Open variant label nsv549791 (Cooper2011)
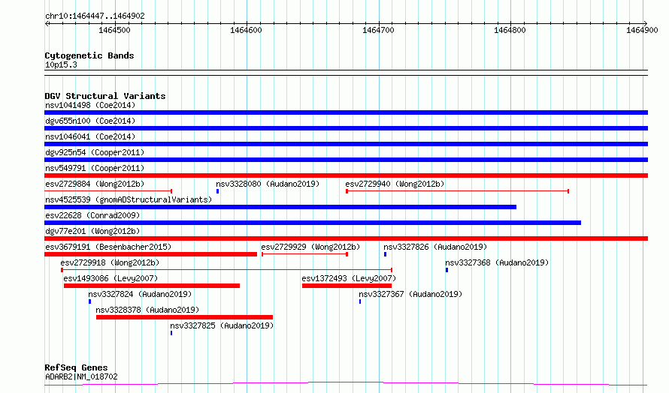This screenshot has width=669, height=393. click(x=95, y=168)
